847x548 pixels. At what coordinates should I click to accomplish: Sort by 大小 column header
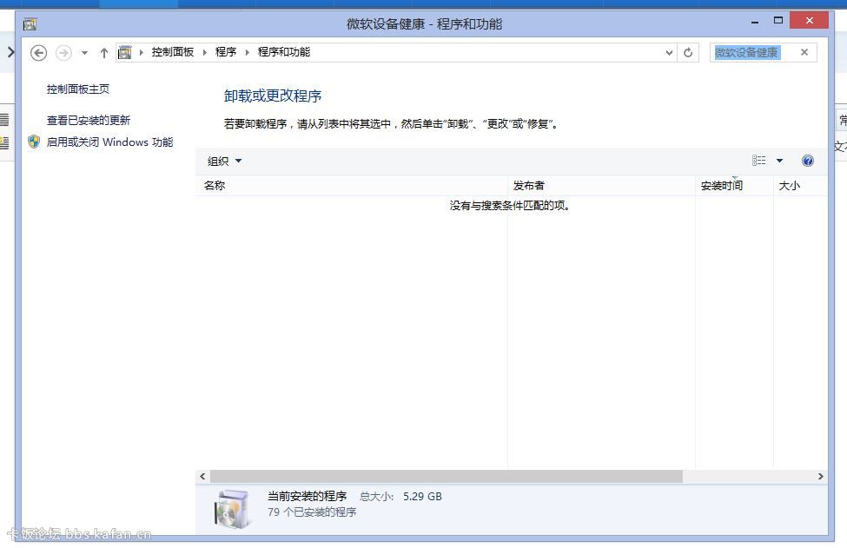(x=800, y=186)
